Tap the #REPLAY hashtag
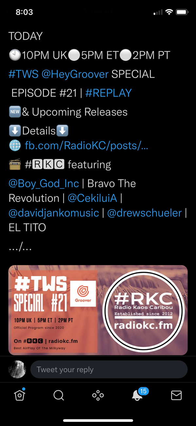The height and width of the screenshot is (426, 196). coord(108,93)
